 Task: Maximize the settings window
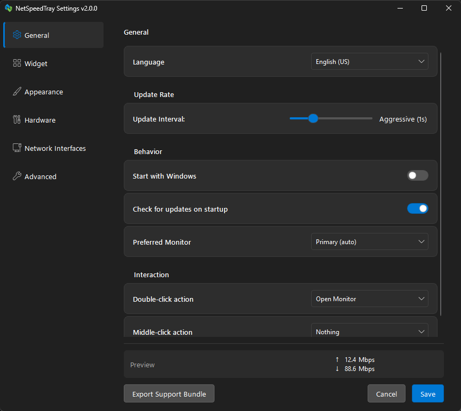pyautogui.click(x=424, y=8)
